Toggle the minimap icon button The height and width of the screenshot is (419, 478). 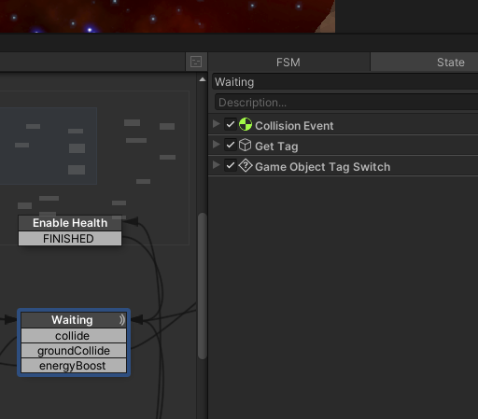click(196, 62)
